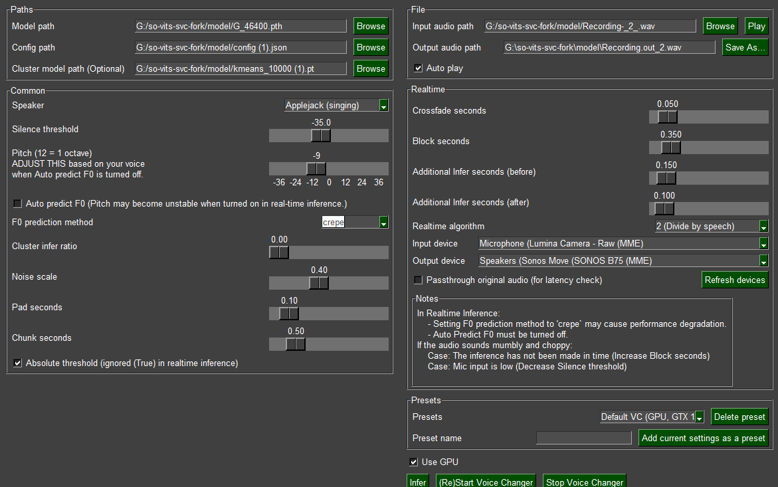Click the Delete preset button
The height and width of the screenshot is (487, 778).
pos(739,417)
